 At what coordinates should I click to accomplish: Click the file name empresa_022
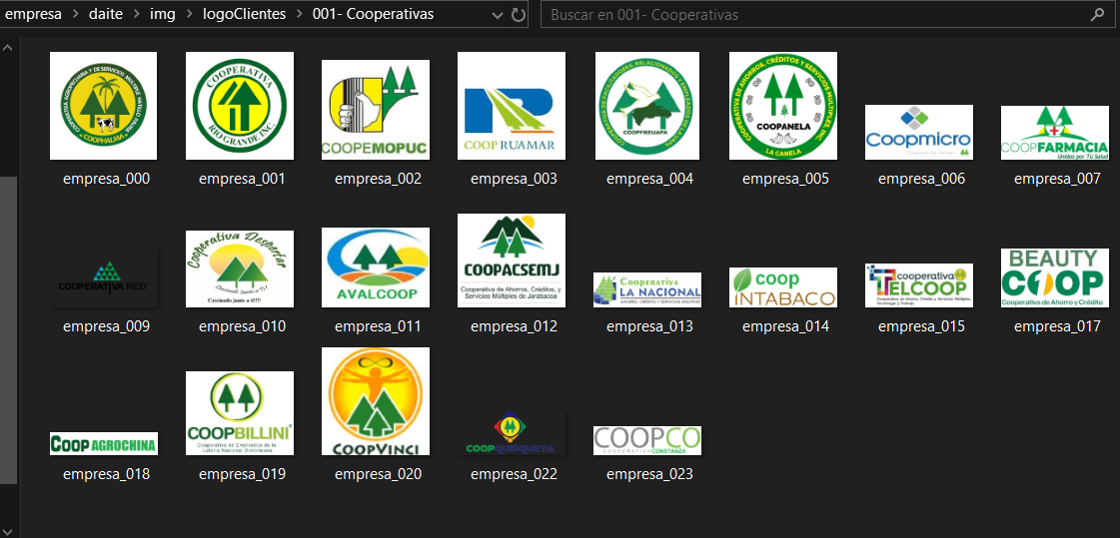tap(515, 474)
